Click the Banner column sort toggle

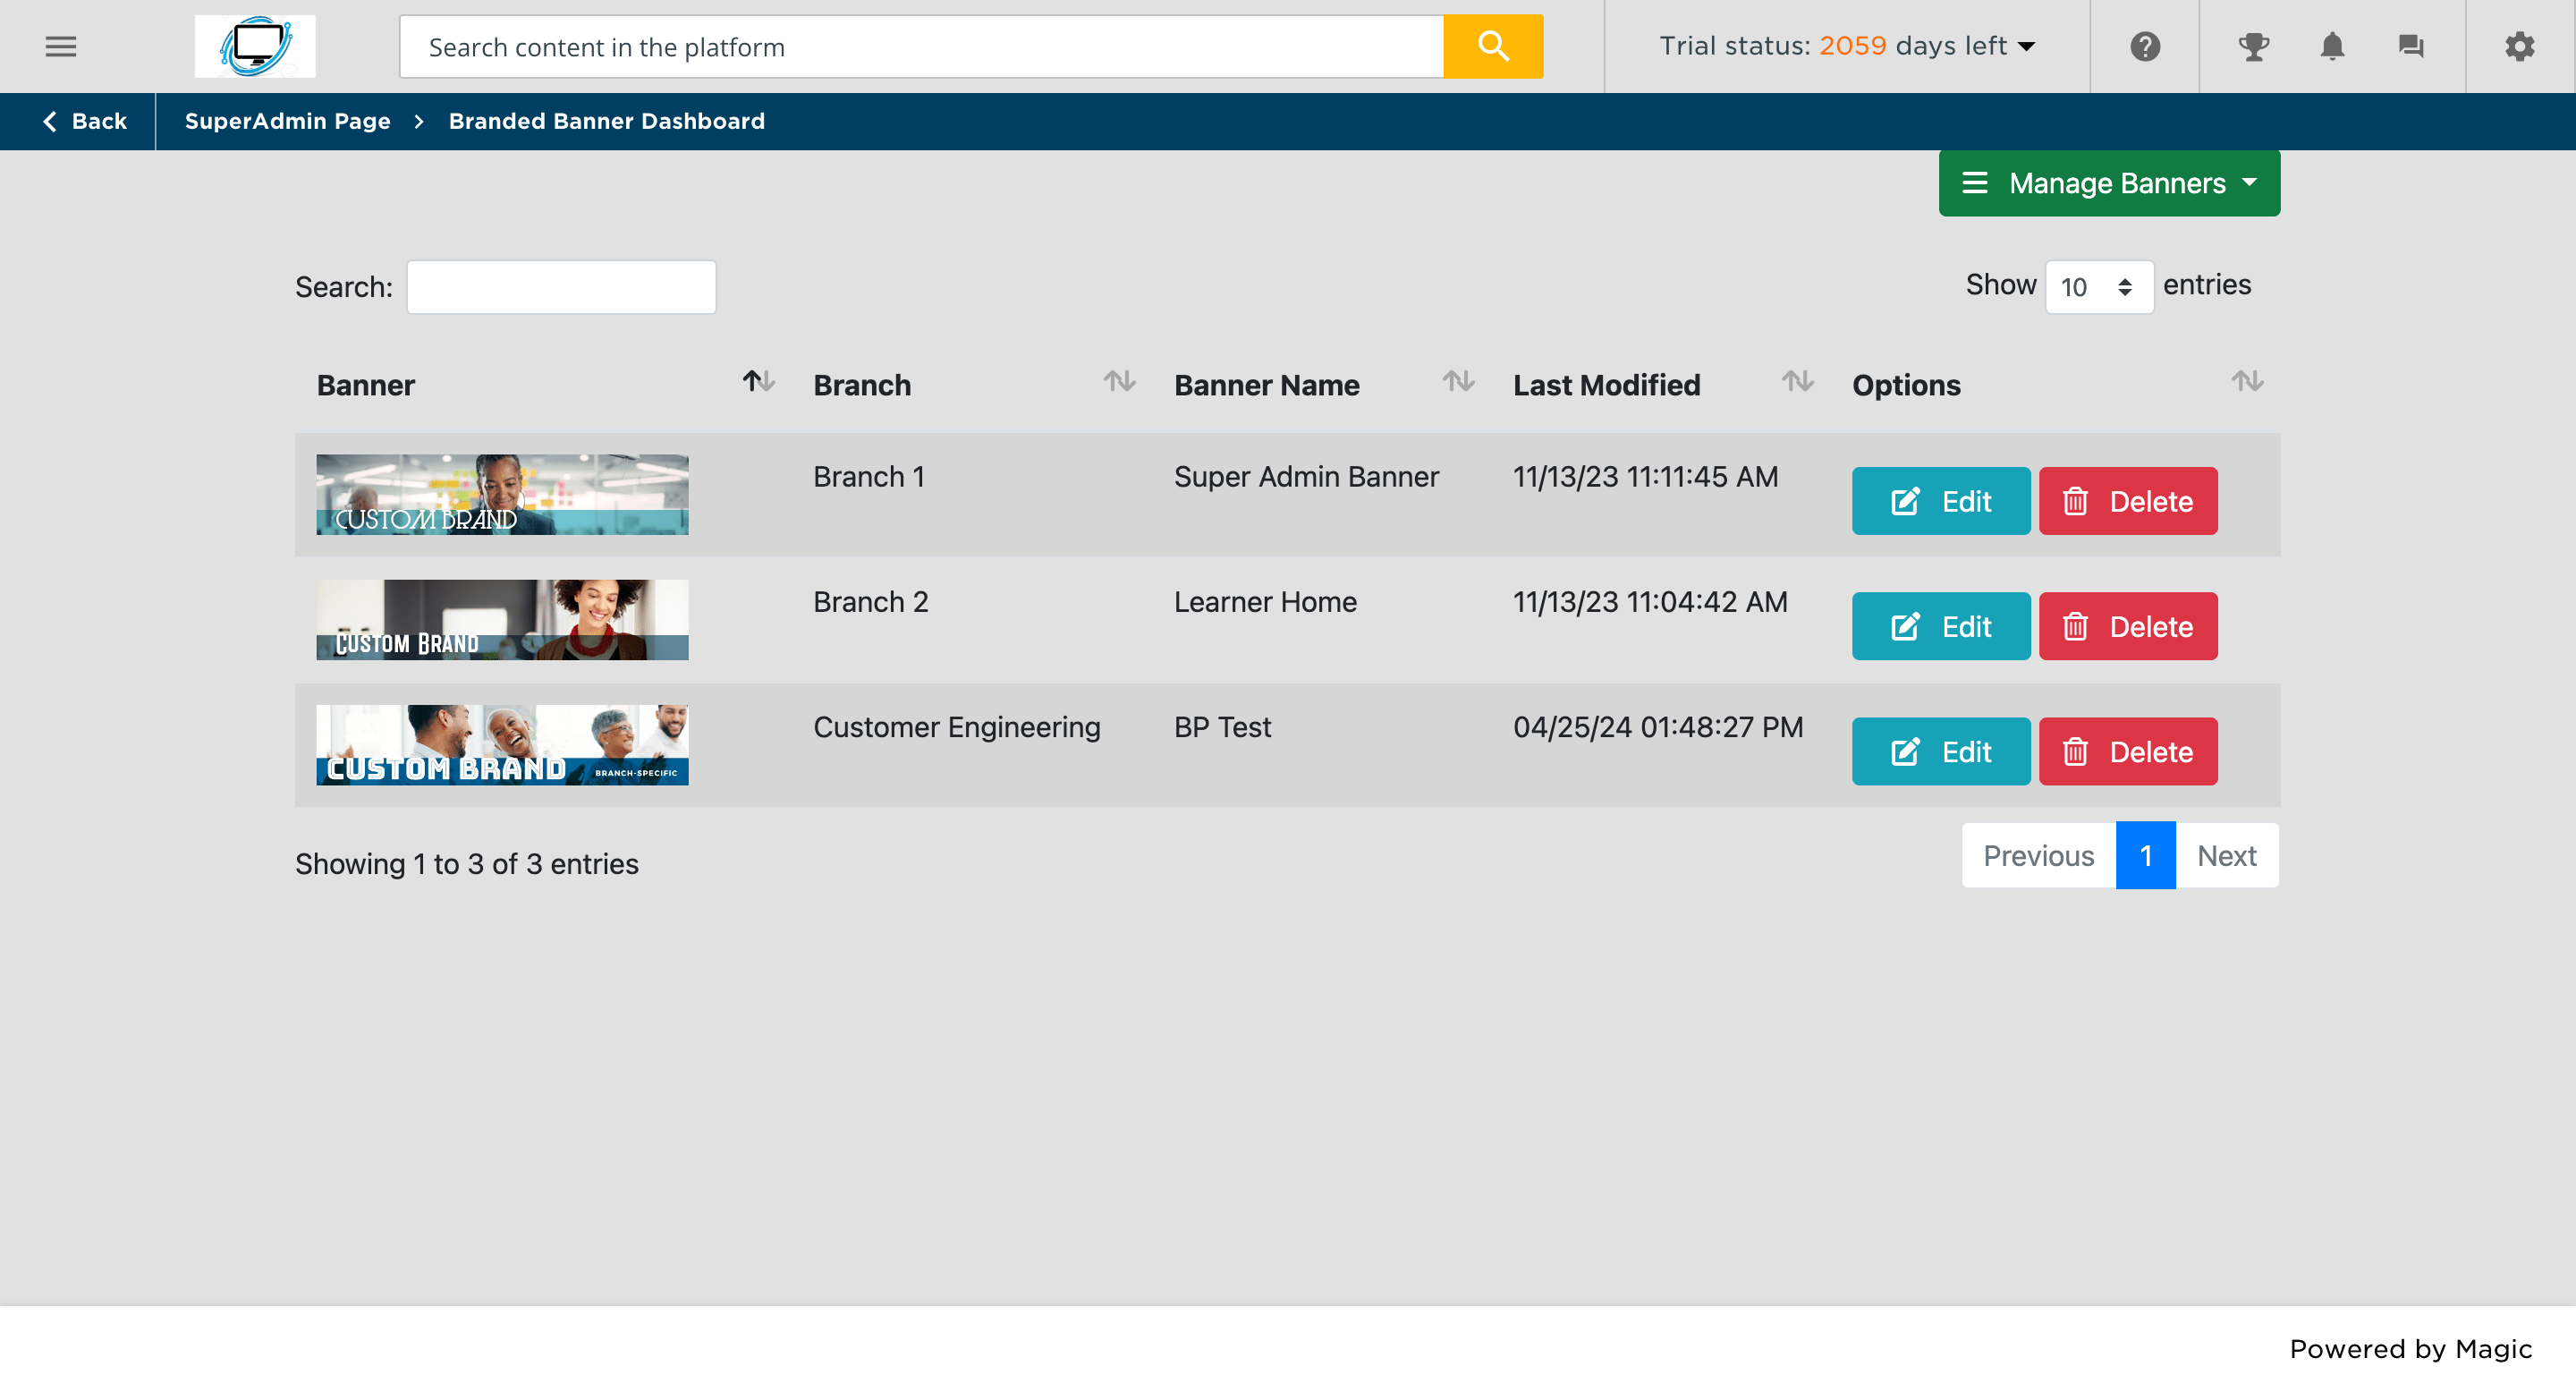pyautogui.click(x=754, y=382)
